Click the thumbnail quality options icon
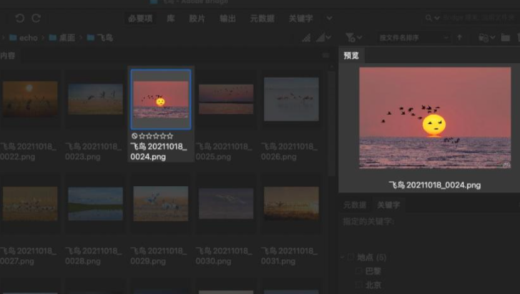 (x=320, y=38)
